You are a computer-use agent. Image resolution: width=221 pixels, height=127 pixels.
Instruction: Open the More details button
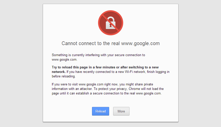coord(121,111)
